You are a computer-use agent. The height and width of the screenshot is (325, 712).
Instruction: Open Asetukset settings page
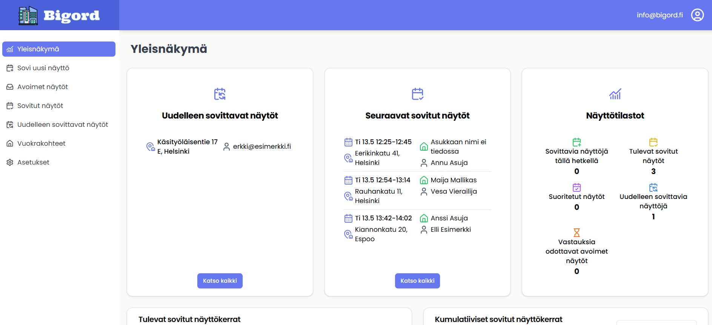tap(33, 162)
